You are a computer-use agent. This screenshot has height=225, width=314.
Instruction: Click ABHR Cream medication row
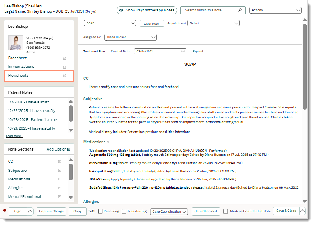tap(194, 179)
